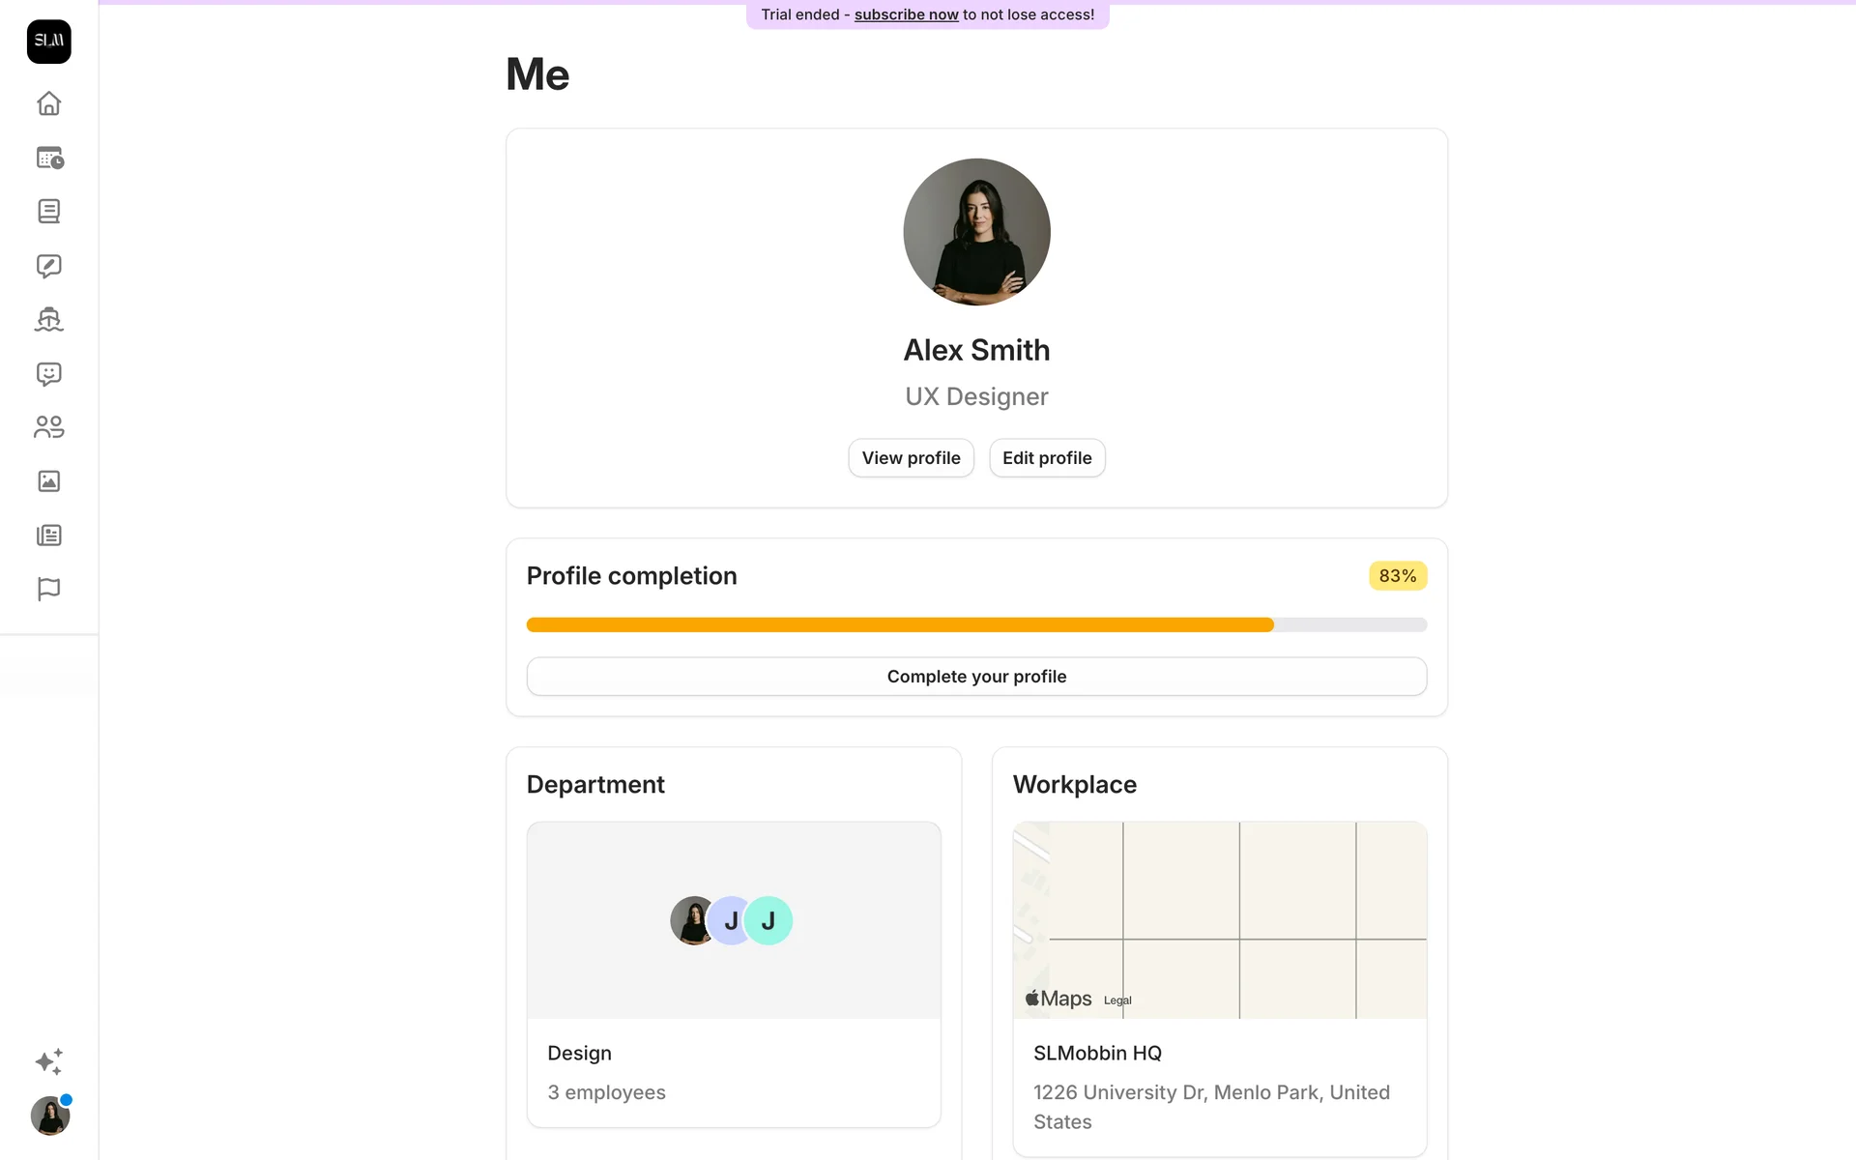Image resolution: width=1856 pixels, height=1160 pixels.
Task: Click the user avatar at sidebar bottom
Action: pos(50,1116)
